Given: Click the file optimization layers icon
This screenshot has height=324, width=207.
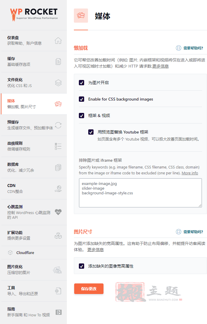Looking at the screenshot, I should tap(58, 83).
